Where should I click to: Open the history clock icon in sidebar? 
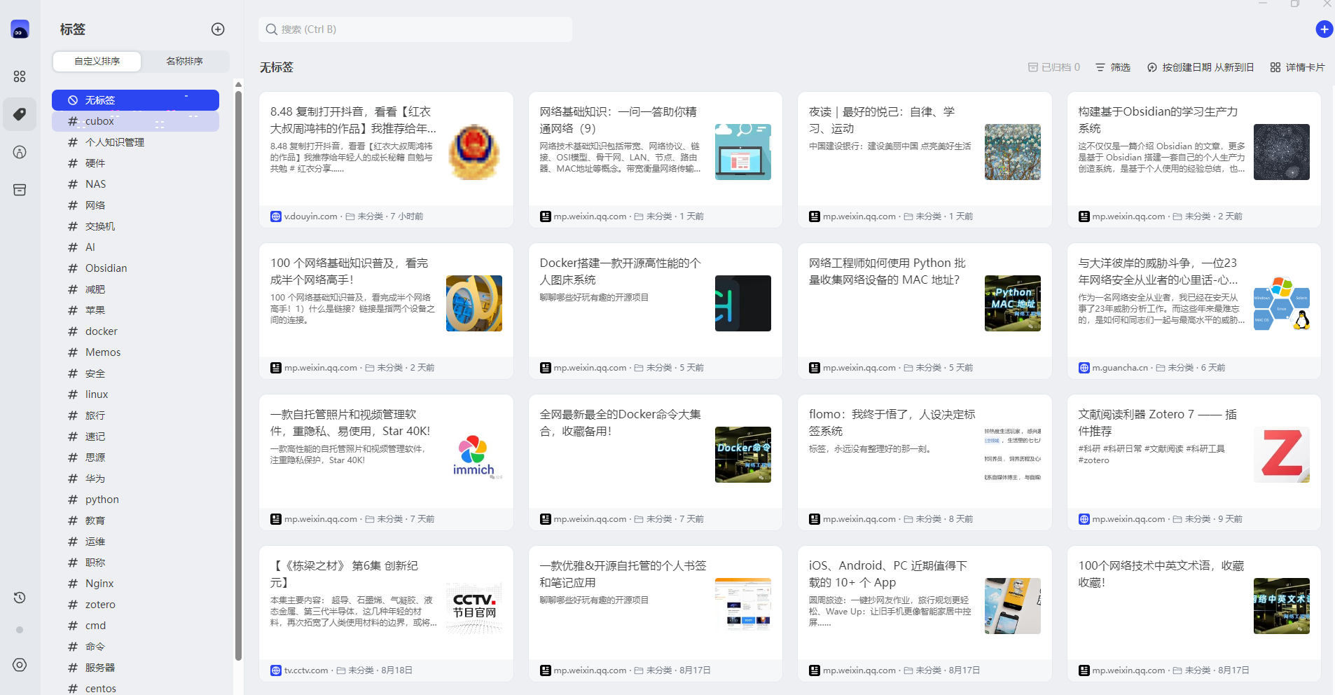(x=20, y=598)
